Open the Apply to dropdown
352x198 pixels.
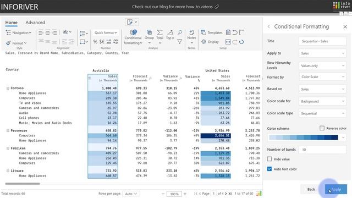[x=322, y=53]
